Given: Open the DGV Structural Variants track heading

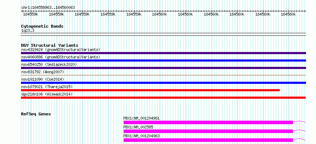Looking at the screenshot, I should (50, 45).
